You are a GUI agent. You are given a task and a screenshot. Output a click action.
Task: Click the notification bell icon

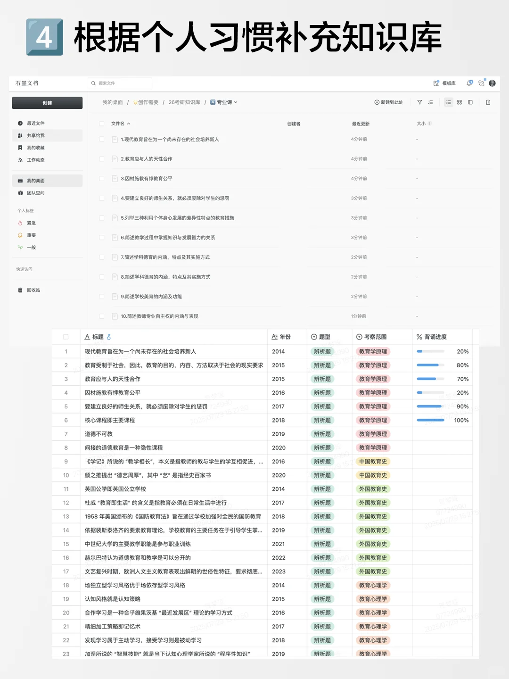pyautogui.click(x=468, y=83)
